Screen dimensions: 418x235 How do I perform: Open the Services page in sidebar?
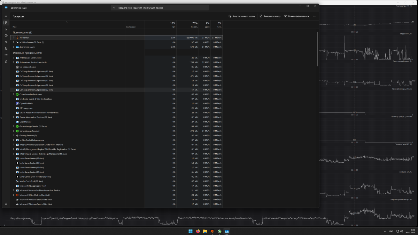6,62
